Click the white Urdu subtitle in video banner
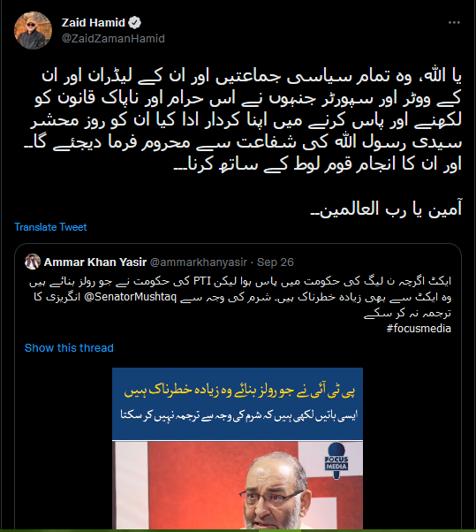 [238, 415]
